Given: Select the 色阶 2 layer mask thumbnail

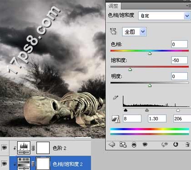Looking at the screenshot, I should click(43, 148).
